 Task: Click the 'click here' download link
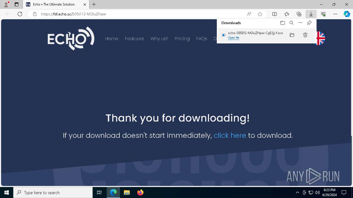coord(230,135)
